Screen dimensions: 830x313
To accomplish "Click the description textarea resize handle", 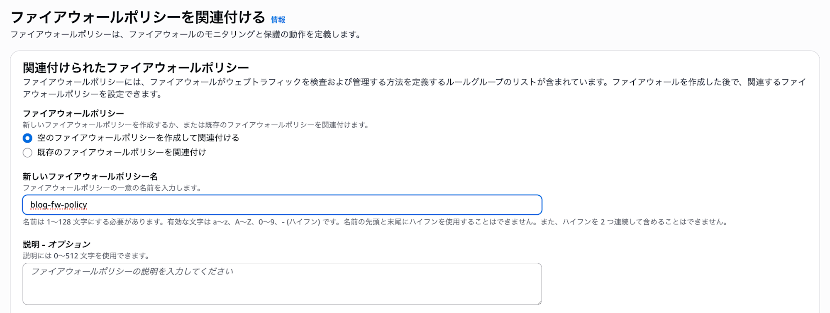I will [539, 302].
